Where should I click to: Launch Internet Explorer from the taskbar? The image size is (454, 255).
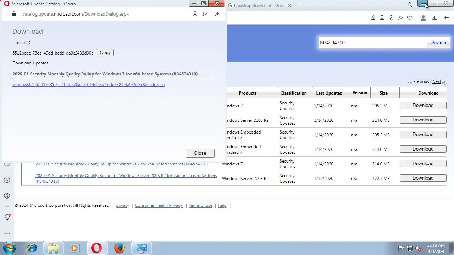(x=32, y=248)
